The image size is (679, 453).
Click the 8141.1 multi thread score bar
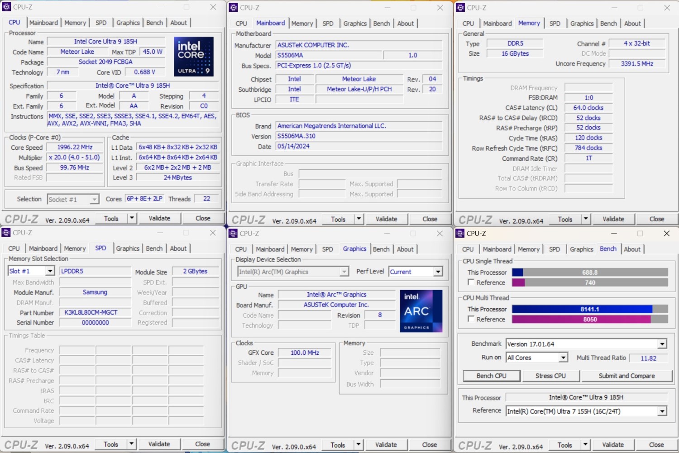pos(589,309)
